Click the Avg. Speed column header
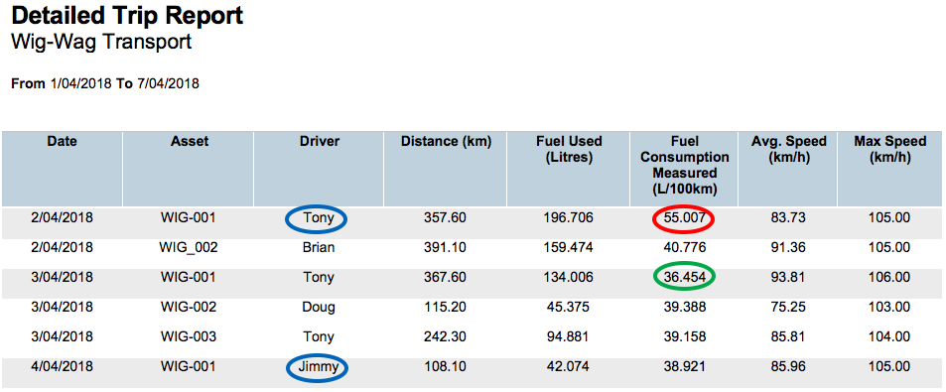 pos(788,150)
